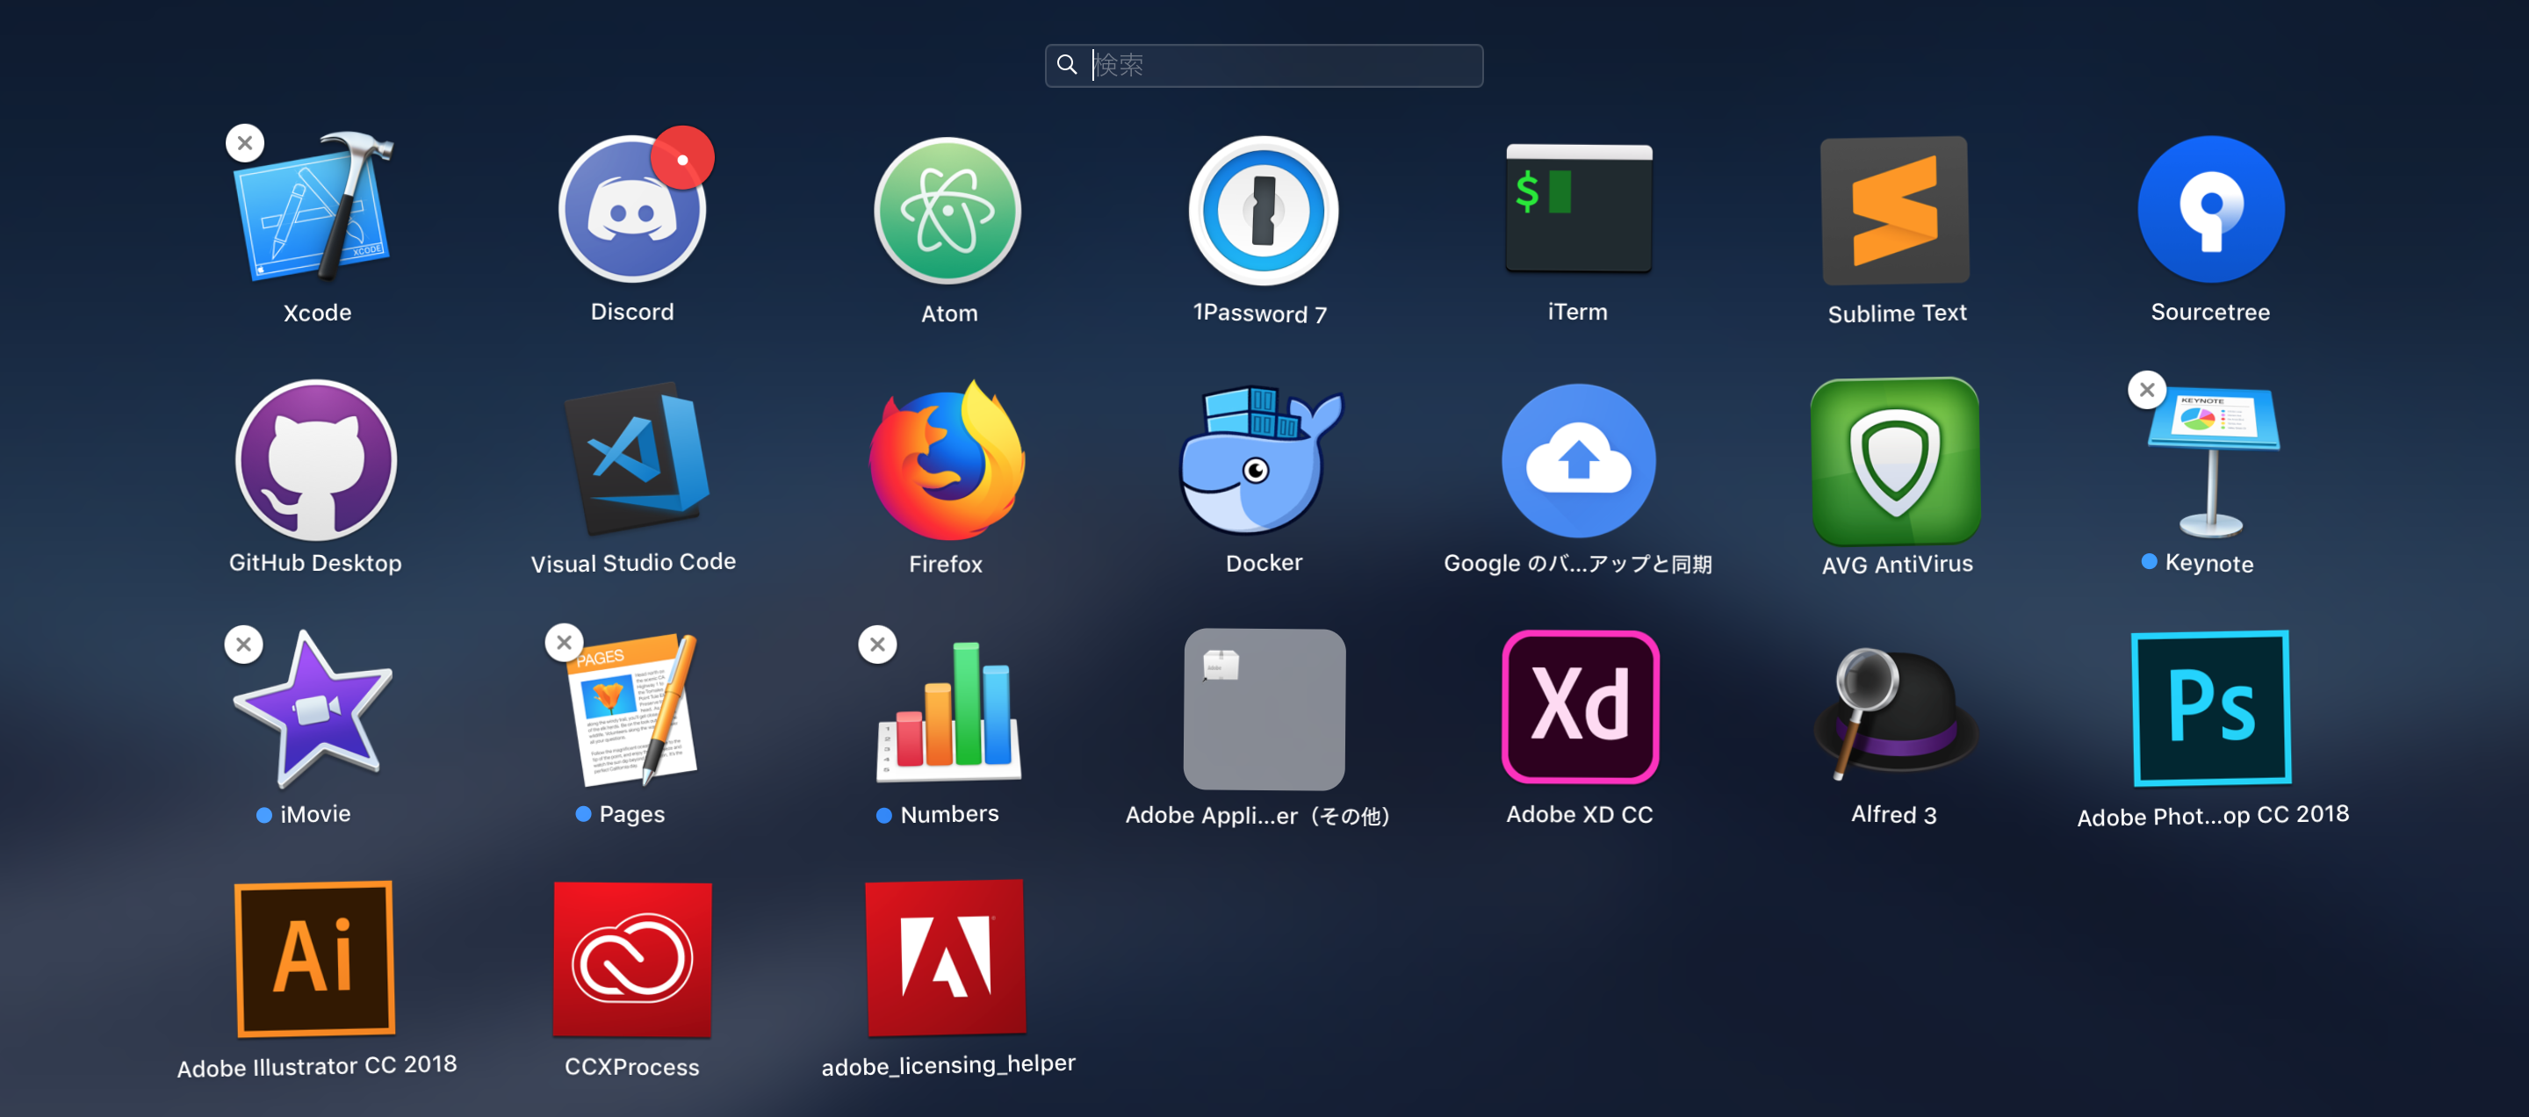Open the Adobe Application Manager folder

click(x=1263, y=710)
